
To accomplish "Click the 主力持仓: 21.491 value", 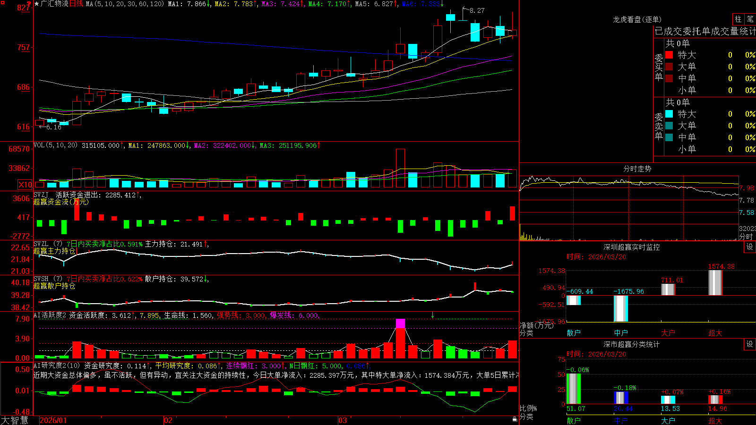I will pos(173,244).
